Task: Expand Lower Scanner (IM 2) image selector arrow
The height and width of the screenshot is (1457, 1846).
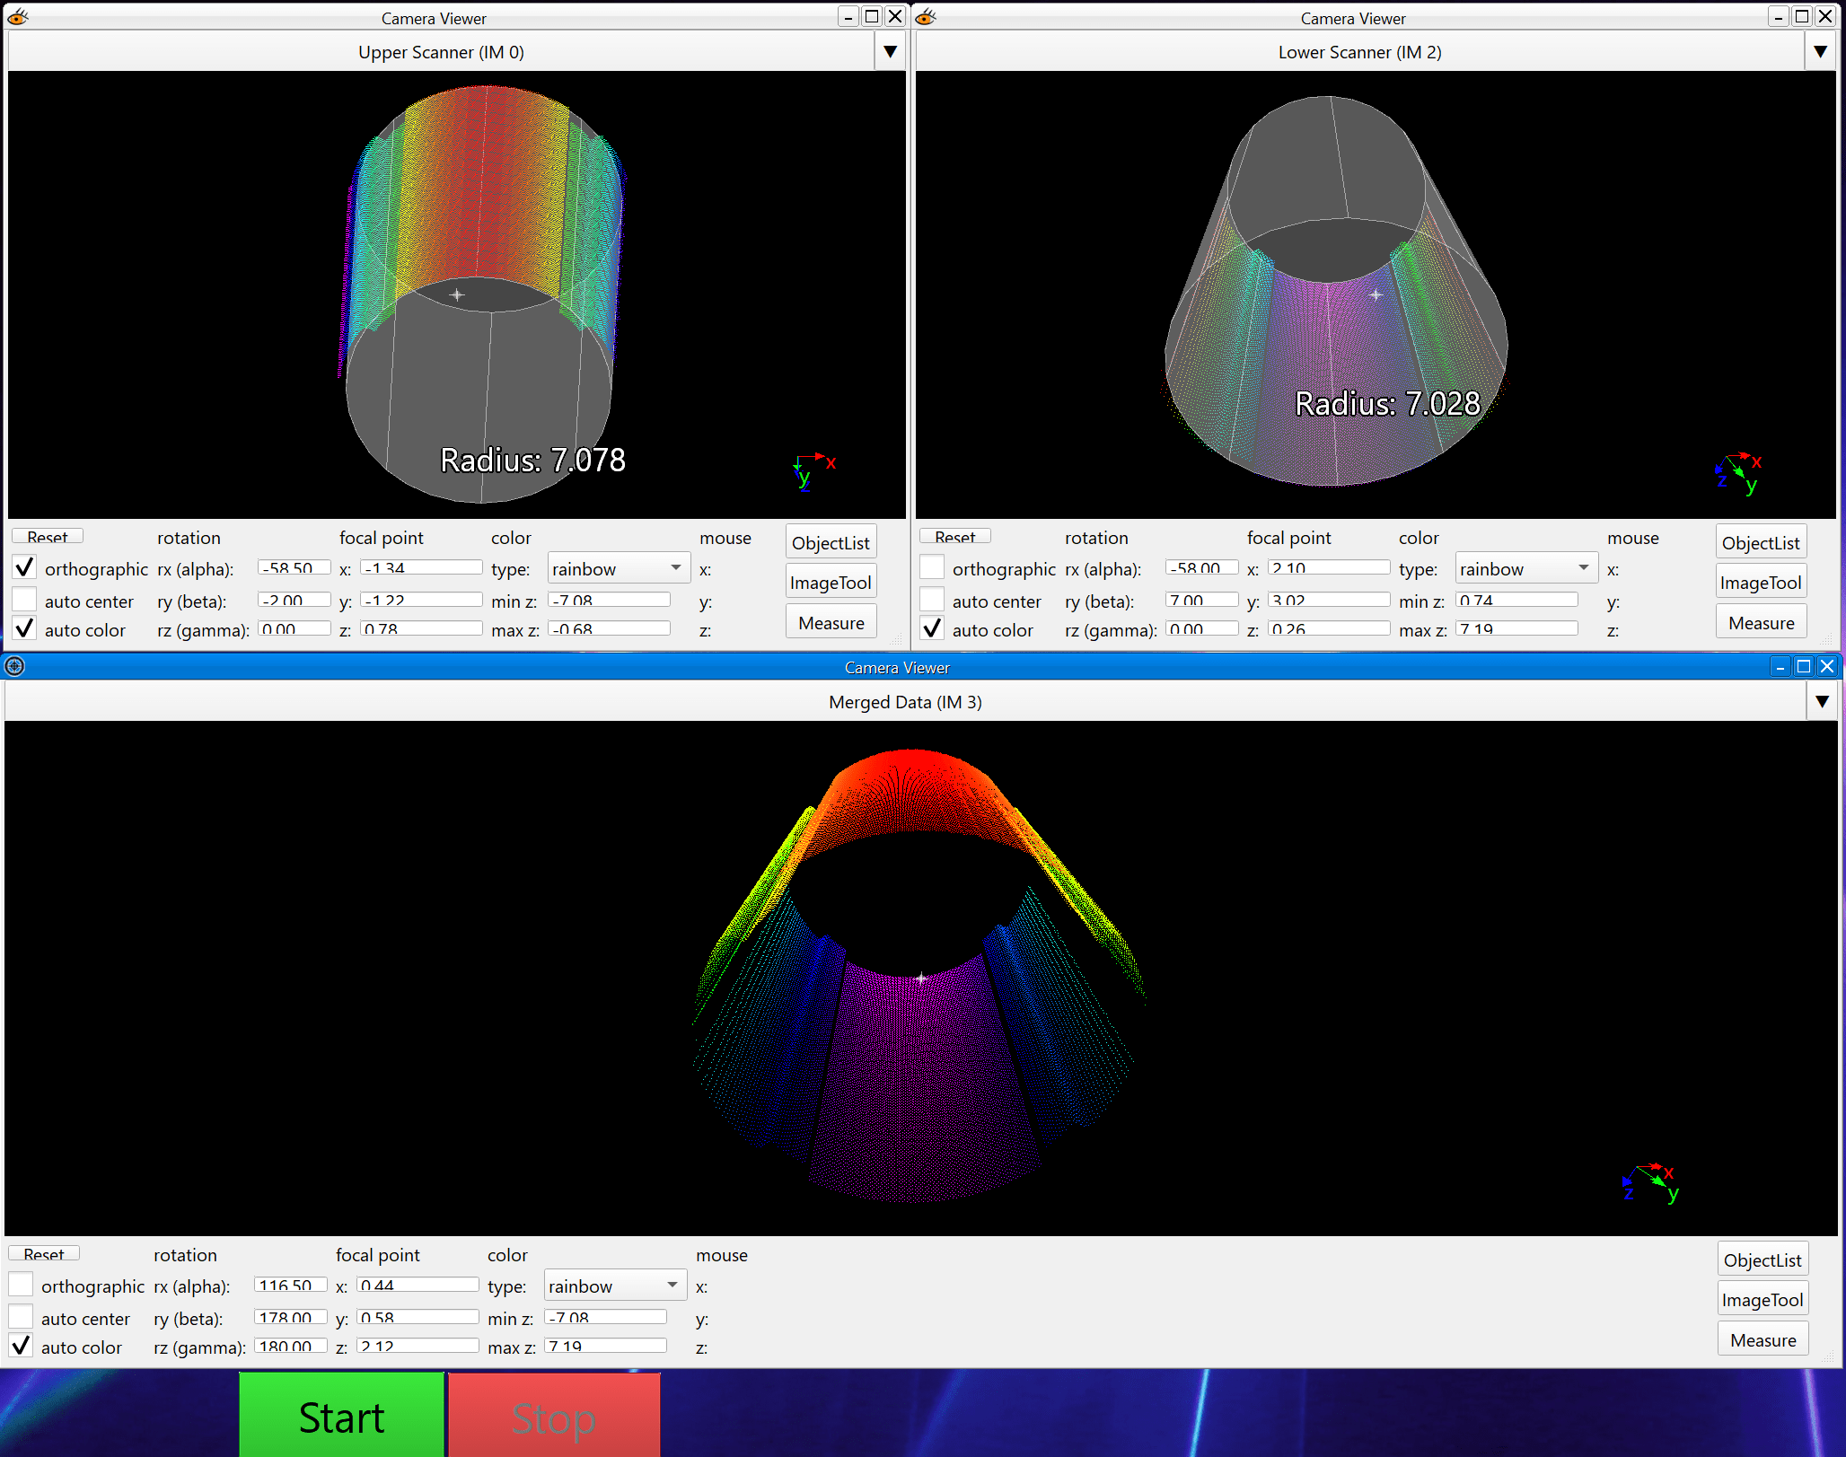Action: [1820, 52]
